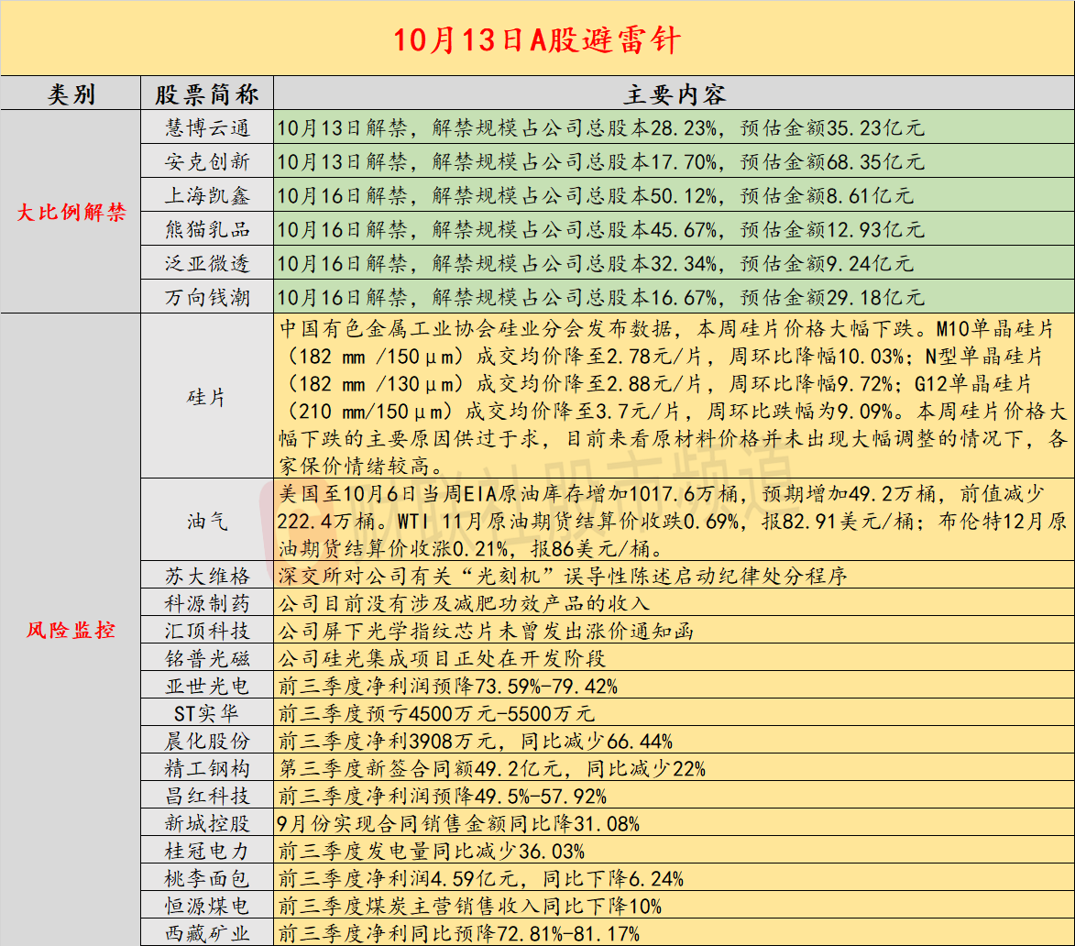Select stock name '桃李面包'
1075x946 pixels.
(207, 878)
